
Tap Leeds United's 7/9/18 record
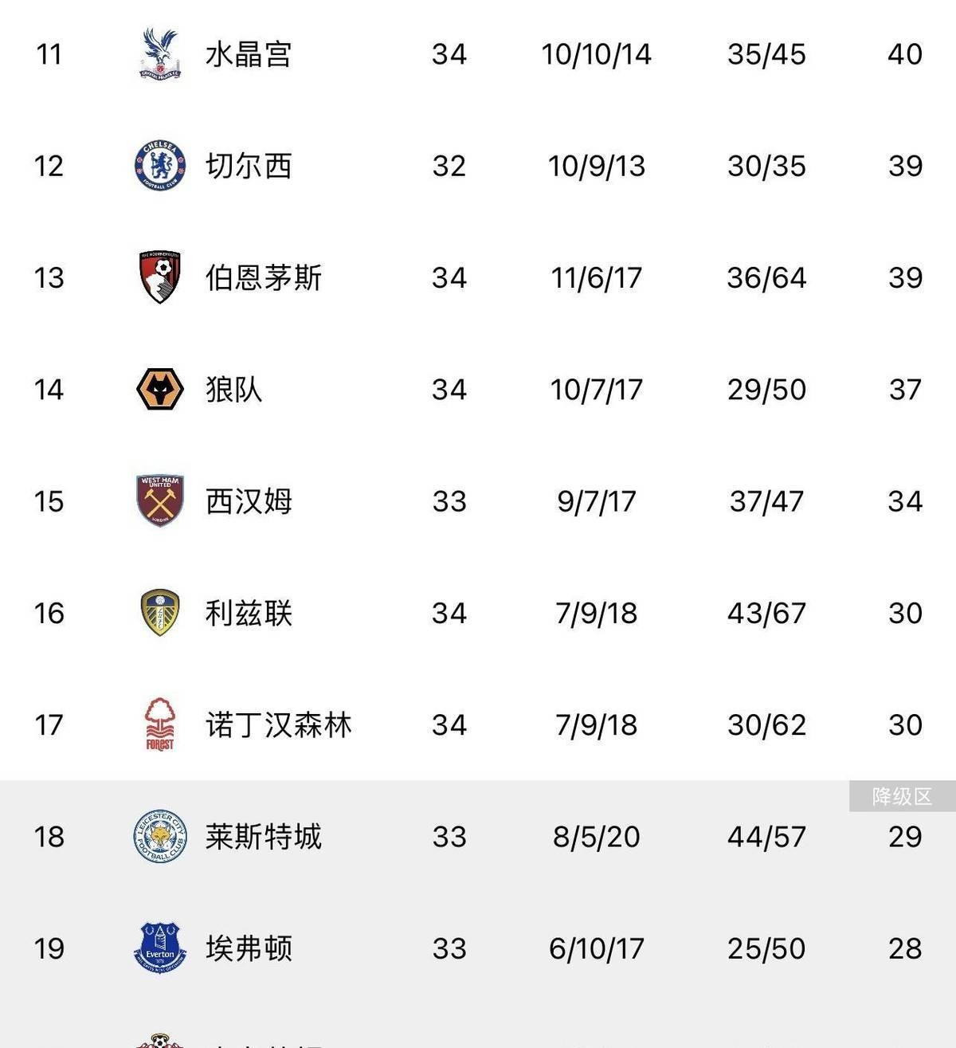596,613
